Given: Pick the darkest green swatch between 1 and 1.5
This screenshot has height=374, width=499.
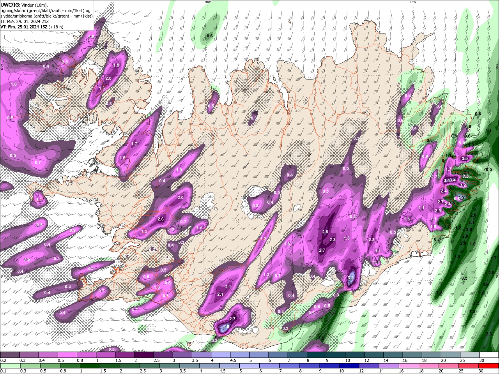Looking at the screenshot, I should (x=90, y=365).
